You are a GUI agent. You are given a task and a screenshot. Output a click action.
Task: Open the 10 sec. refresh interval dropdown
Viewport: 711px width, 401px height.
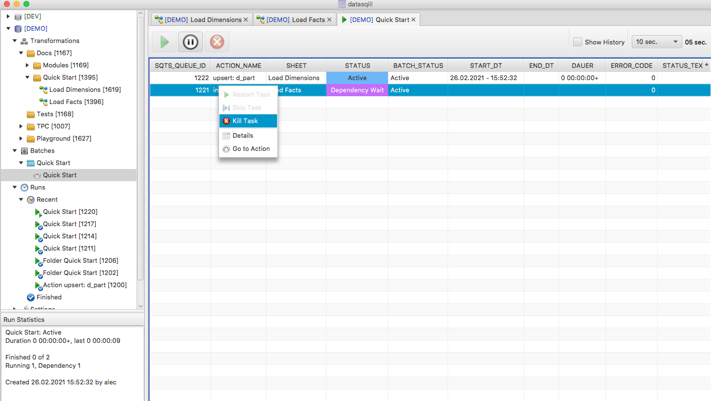click(x=657, y=42)
